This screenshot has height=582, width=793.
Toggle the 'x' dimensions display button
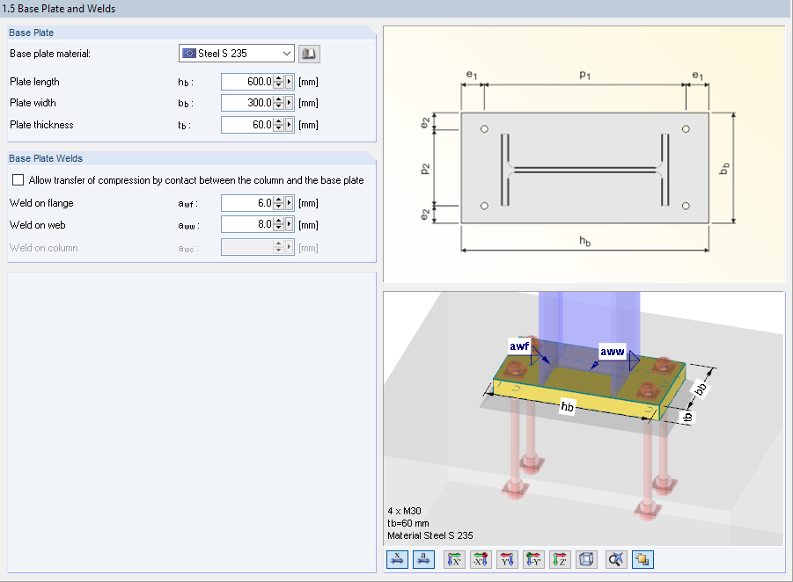[x=397, y=559]
